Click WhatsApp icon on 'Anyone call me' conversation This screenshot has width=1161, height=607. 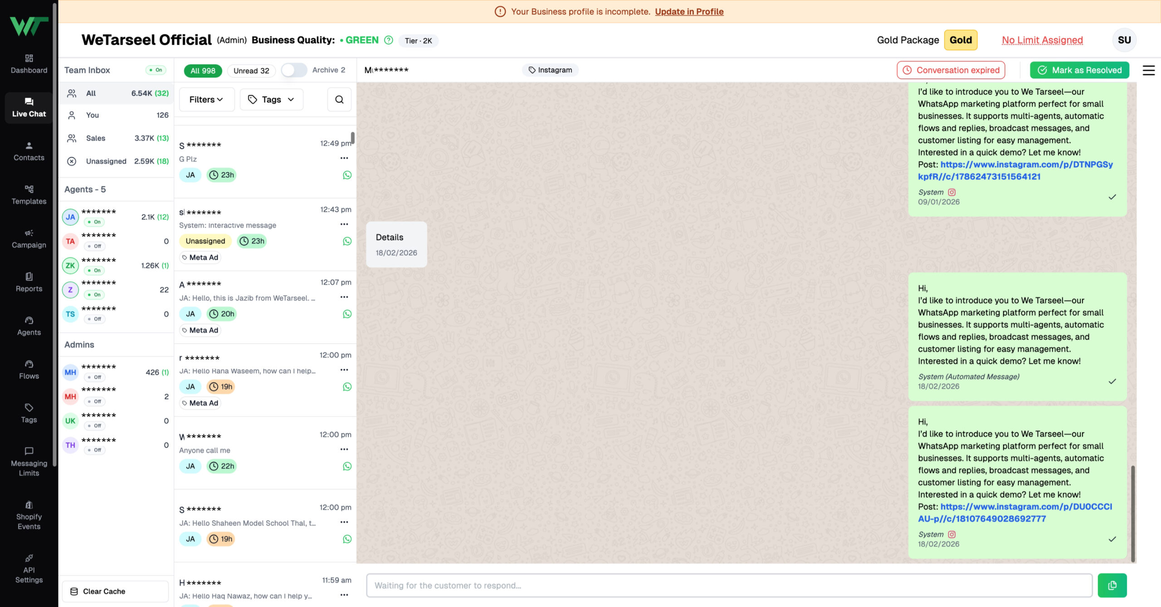(x=347, y=467)
